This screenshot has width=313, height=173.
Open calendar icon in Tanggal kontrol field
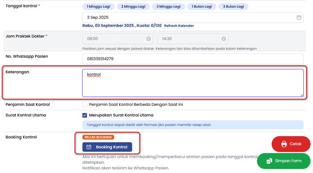coord(299,18)
